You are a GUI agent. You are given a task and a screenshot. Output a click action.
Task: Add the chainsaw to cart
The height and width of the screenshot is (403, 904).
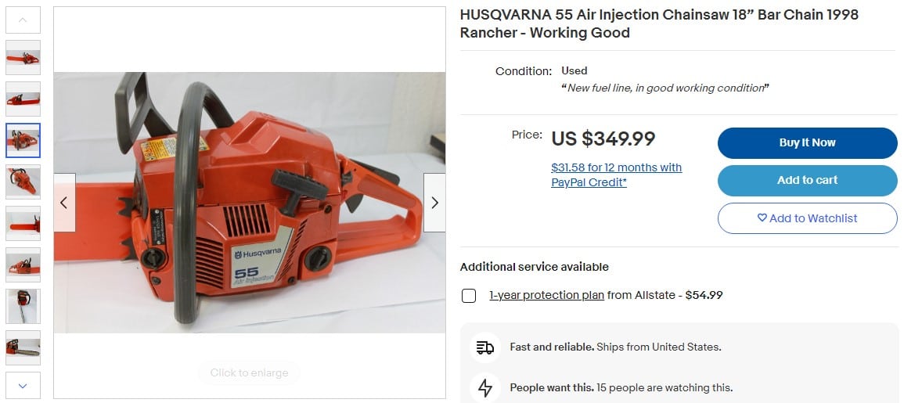coord(807,181)
